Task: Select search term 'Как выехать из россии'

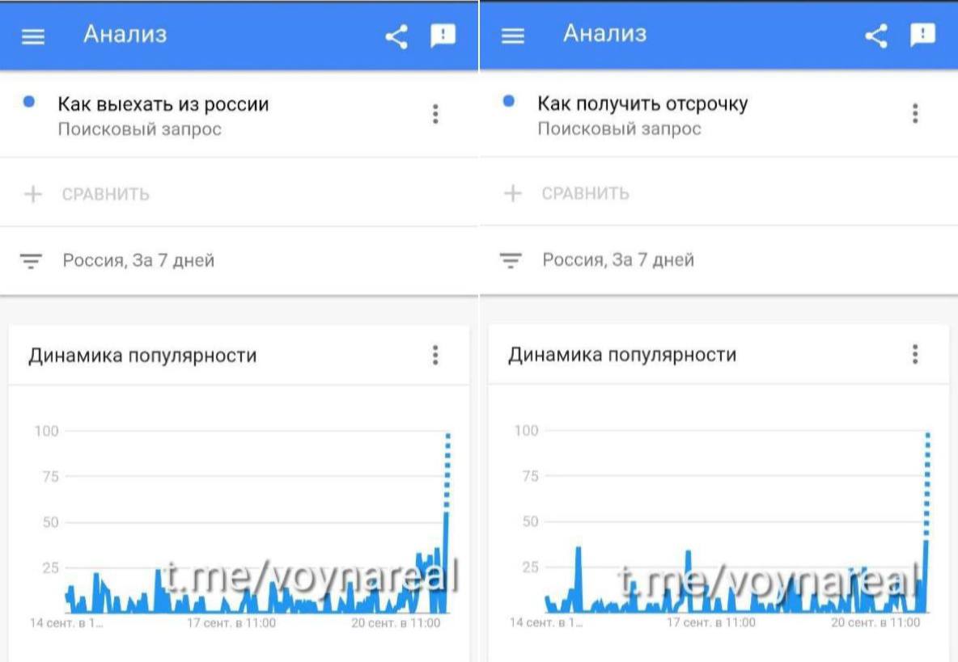Action: point(163,104)
